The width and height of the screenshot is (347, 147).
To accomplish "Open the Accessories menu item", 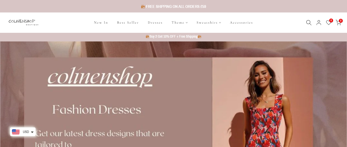I will (x=241, y=23).
